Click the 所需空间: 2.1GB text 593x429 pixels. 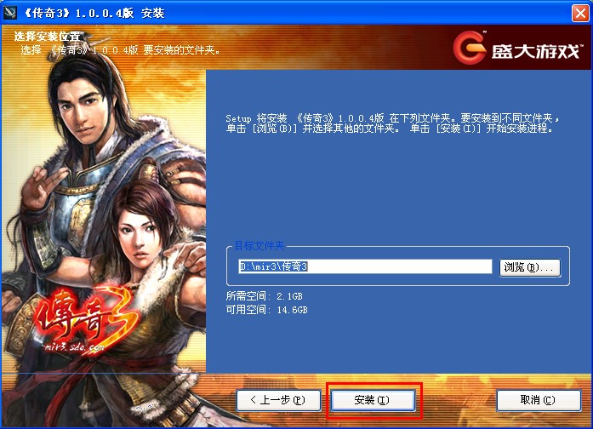tap(264, 296)
